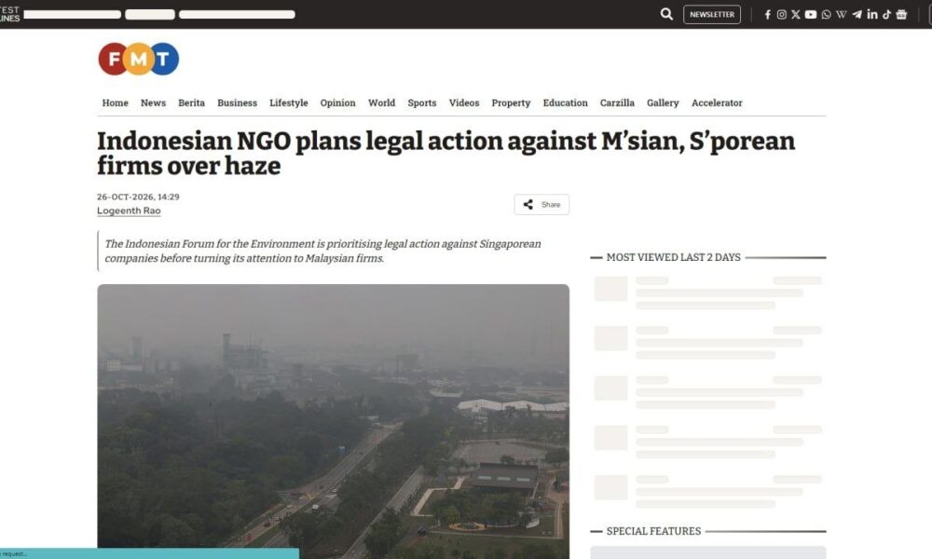Navigate to the Property section
The height and width of the screenshot is (559, 932).
(511, 102)
